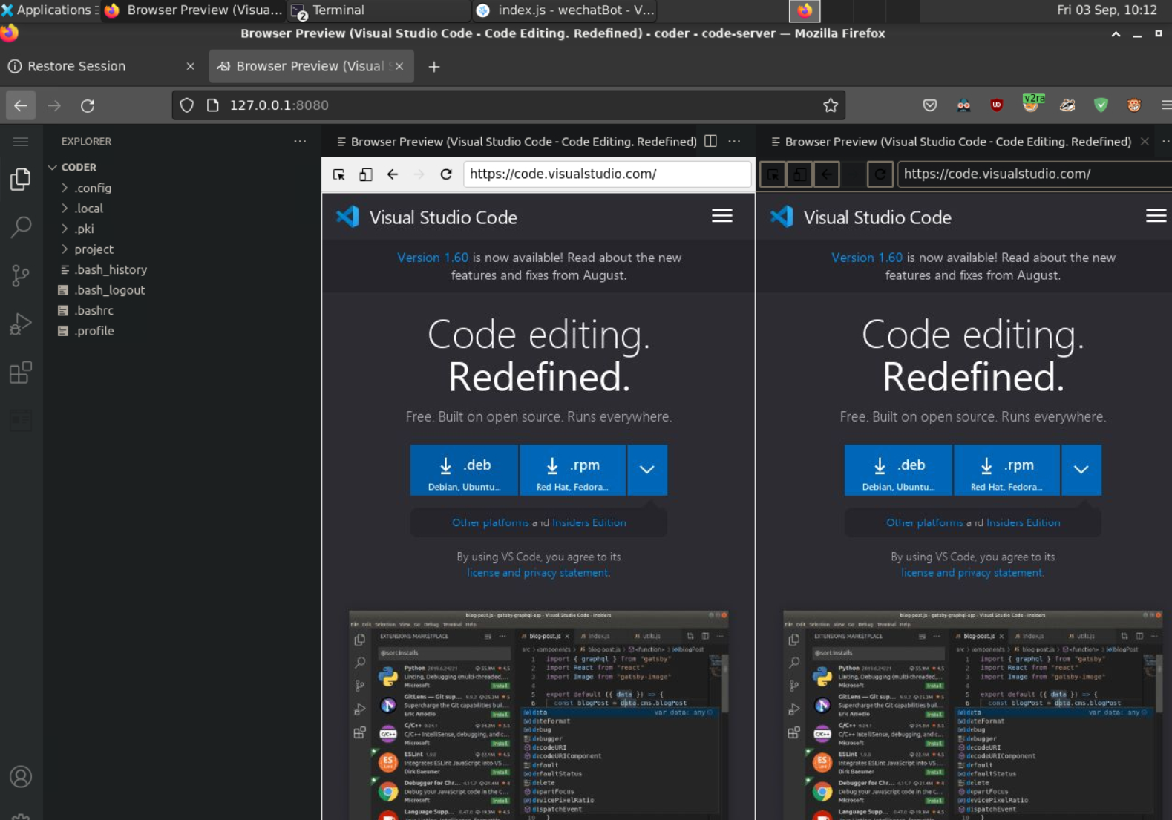Screen dimensions: 1172x820
Task: Open license and privacy statement on right webpage
Action: 972,573
